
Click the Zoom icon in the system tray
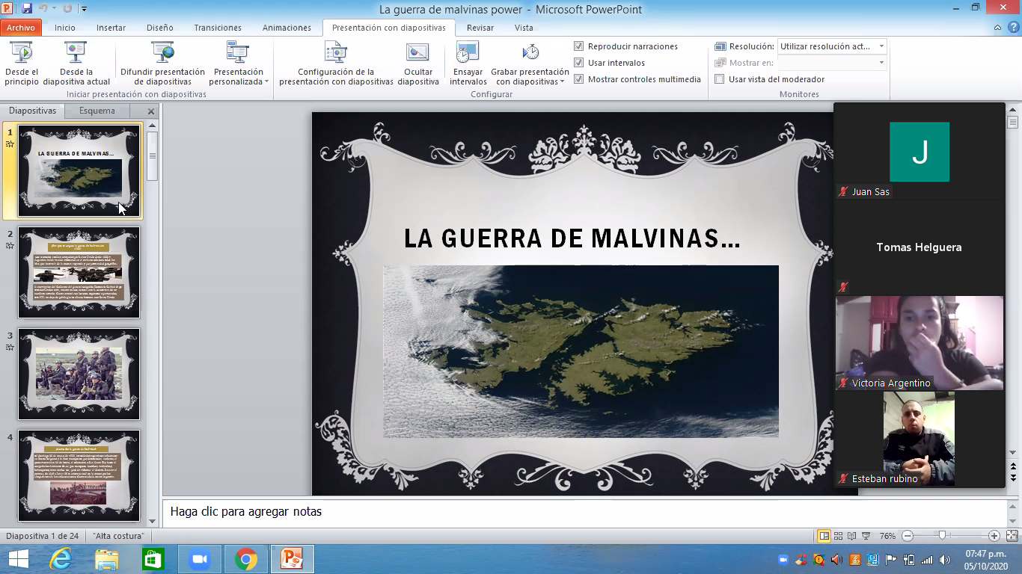pos(783,560)
